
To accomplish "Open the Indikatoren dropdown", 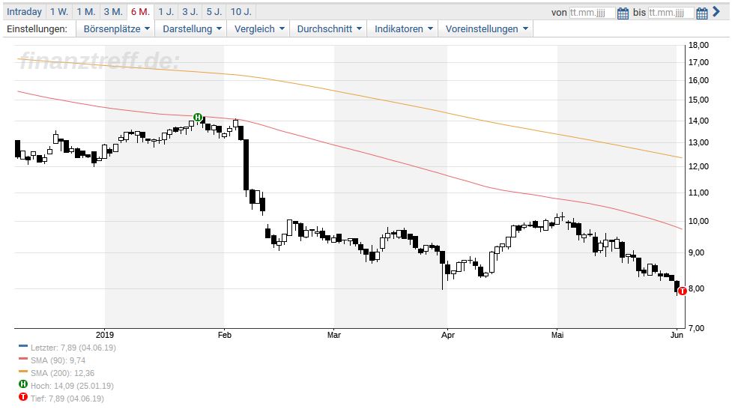I will tap(403, 29).
